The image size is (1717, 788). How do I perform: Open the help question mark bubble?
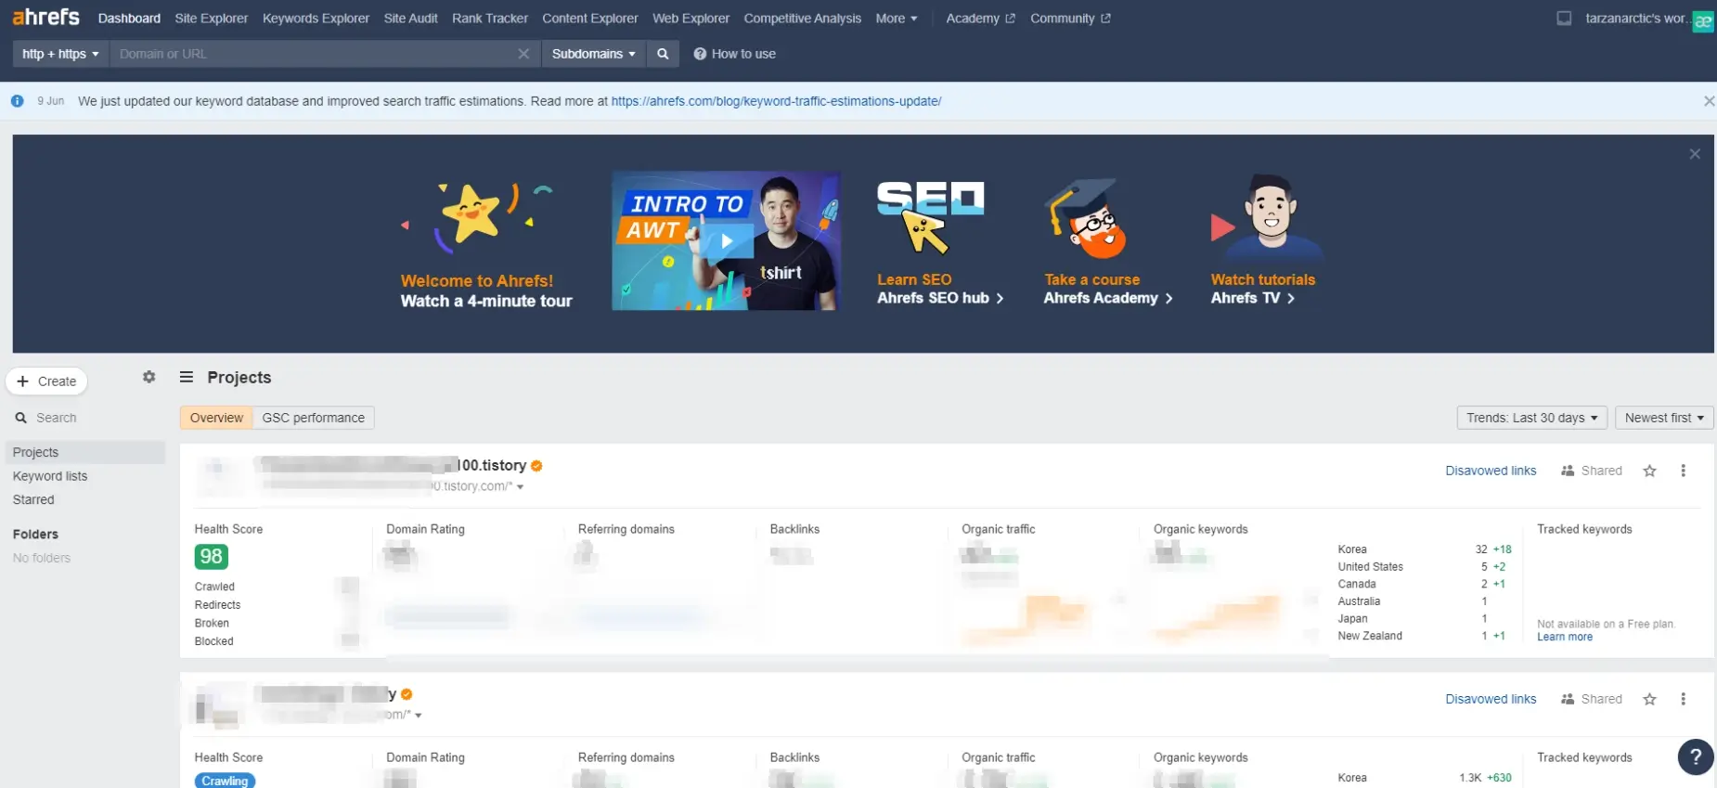point(1695,756)
